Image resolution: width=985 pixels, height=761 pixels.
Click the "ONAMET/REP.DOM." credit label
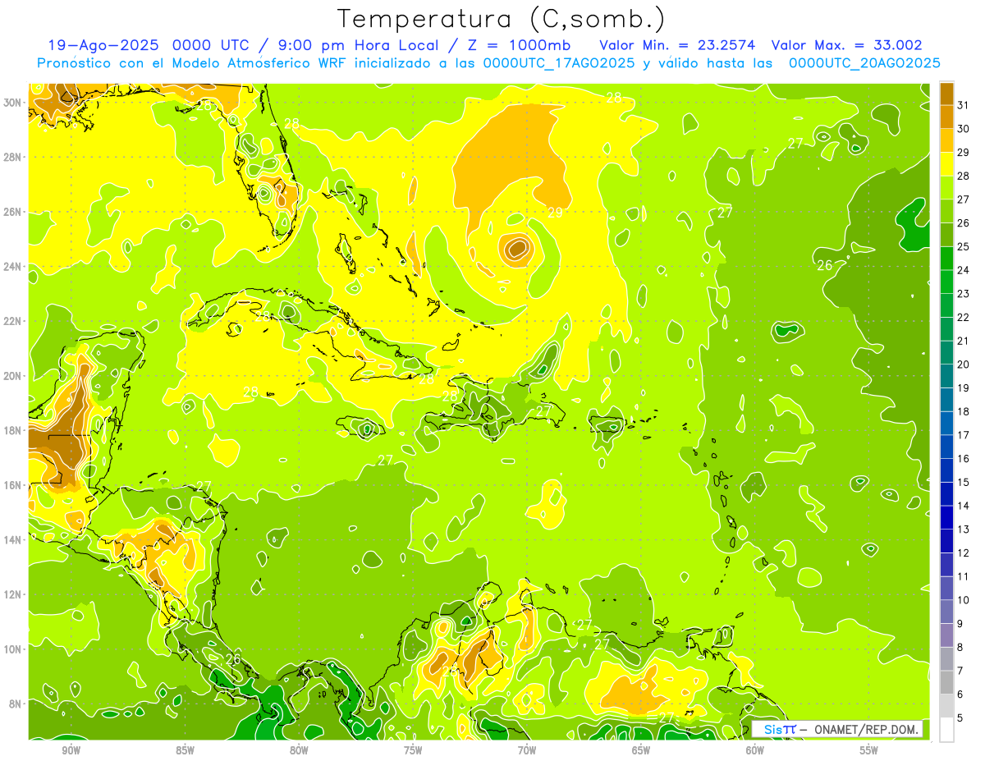click(x=868, y=729)
